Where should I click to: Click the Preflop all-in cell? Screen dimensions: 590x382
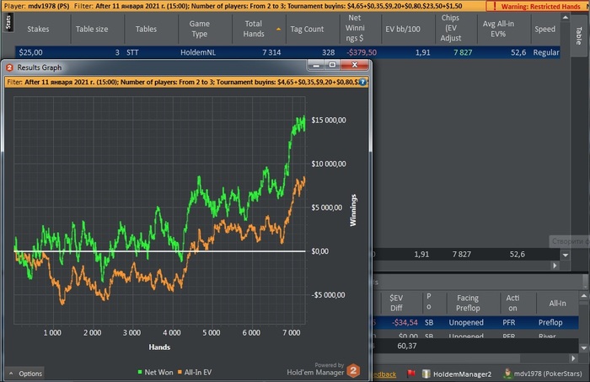pyautogui.click(x=550, y=322)
